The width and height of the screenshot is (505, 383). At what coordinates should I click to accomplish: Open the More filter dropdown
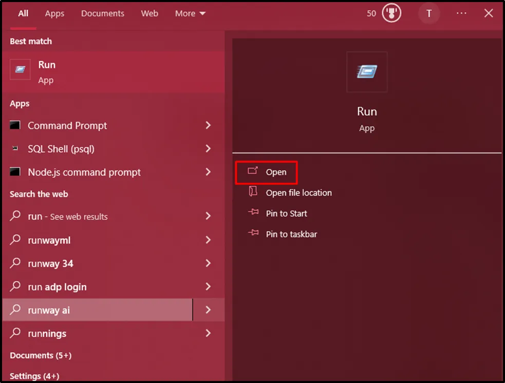pyautogui.click(x=190, y=13)
